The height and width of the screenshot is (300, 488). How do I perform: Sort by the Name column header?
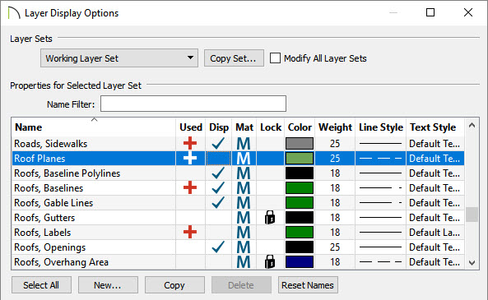[93, 127]
